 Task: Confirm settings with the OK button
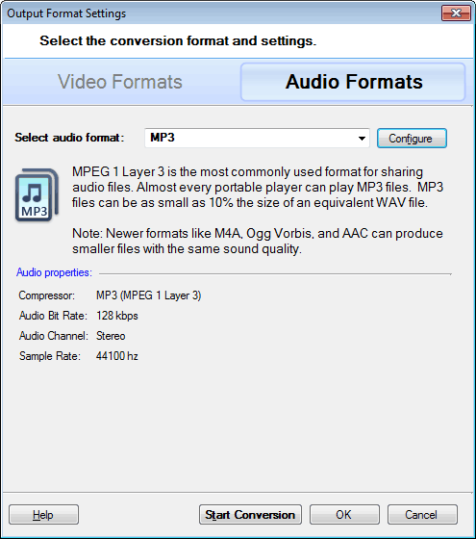click(x=344, y=515)
